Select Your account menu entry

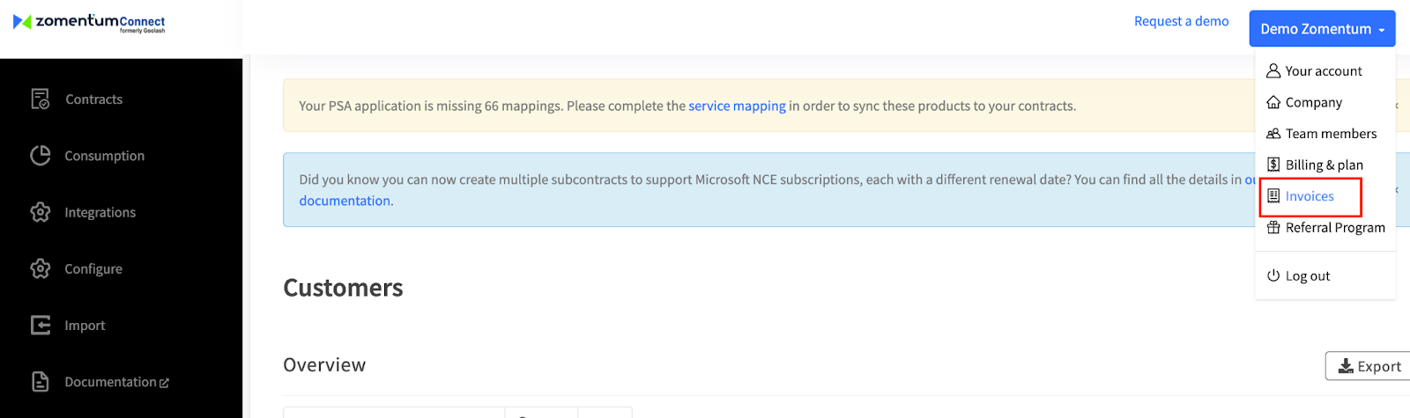1325,70
